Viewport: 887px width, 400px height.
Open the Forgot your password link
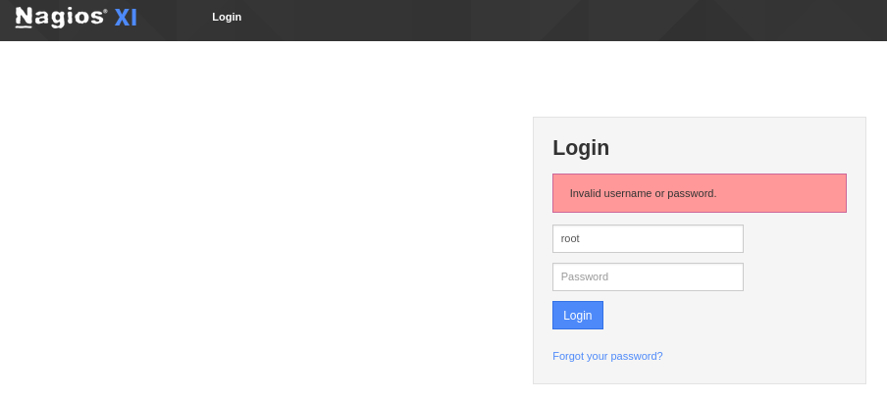[607, 356]
